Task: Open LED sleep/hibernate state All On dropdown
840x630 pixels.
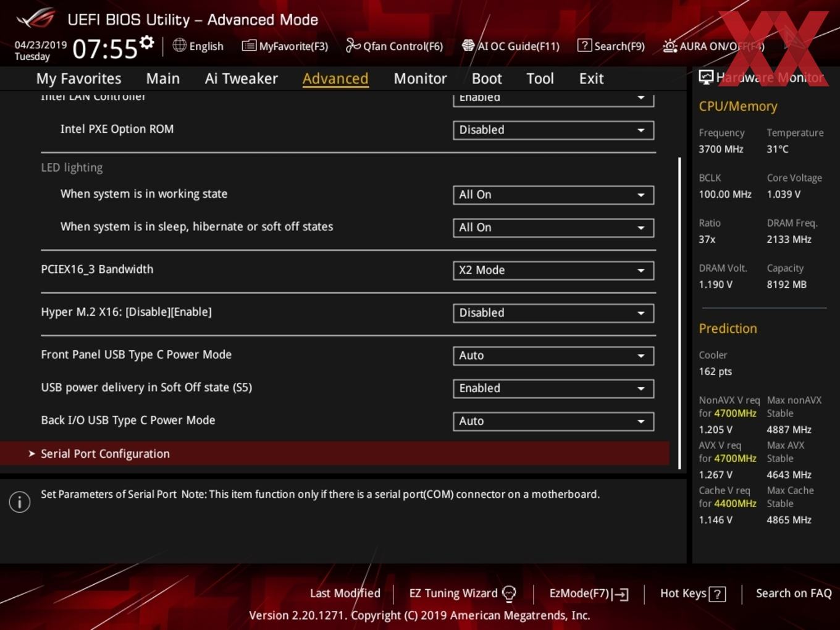Action: (553, 228)
